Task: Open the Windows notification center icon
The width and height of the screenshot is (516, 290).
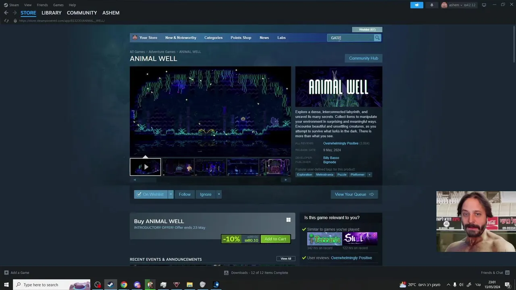Action: [508, 284]
